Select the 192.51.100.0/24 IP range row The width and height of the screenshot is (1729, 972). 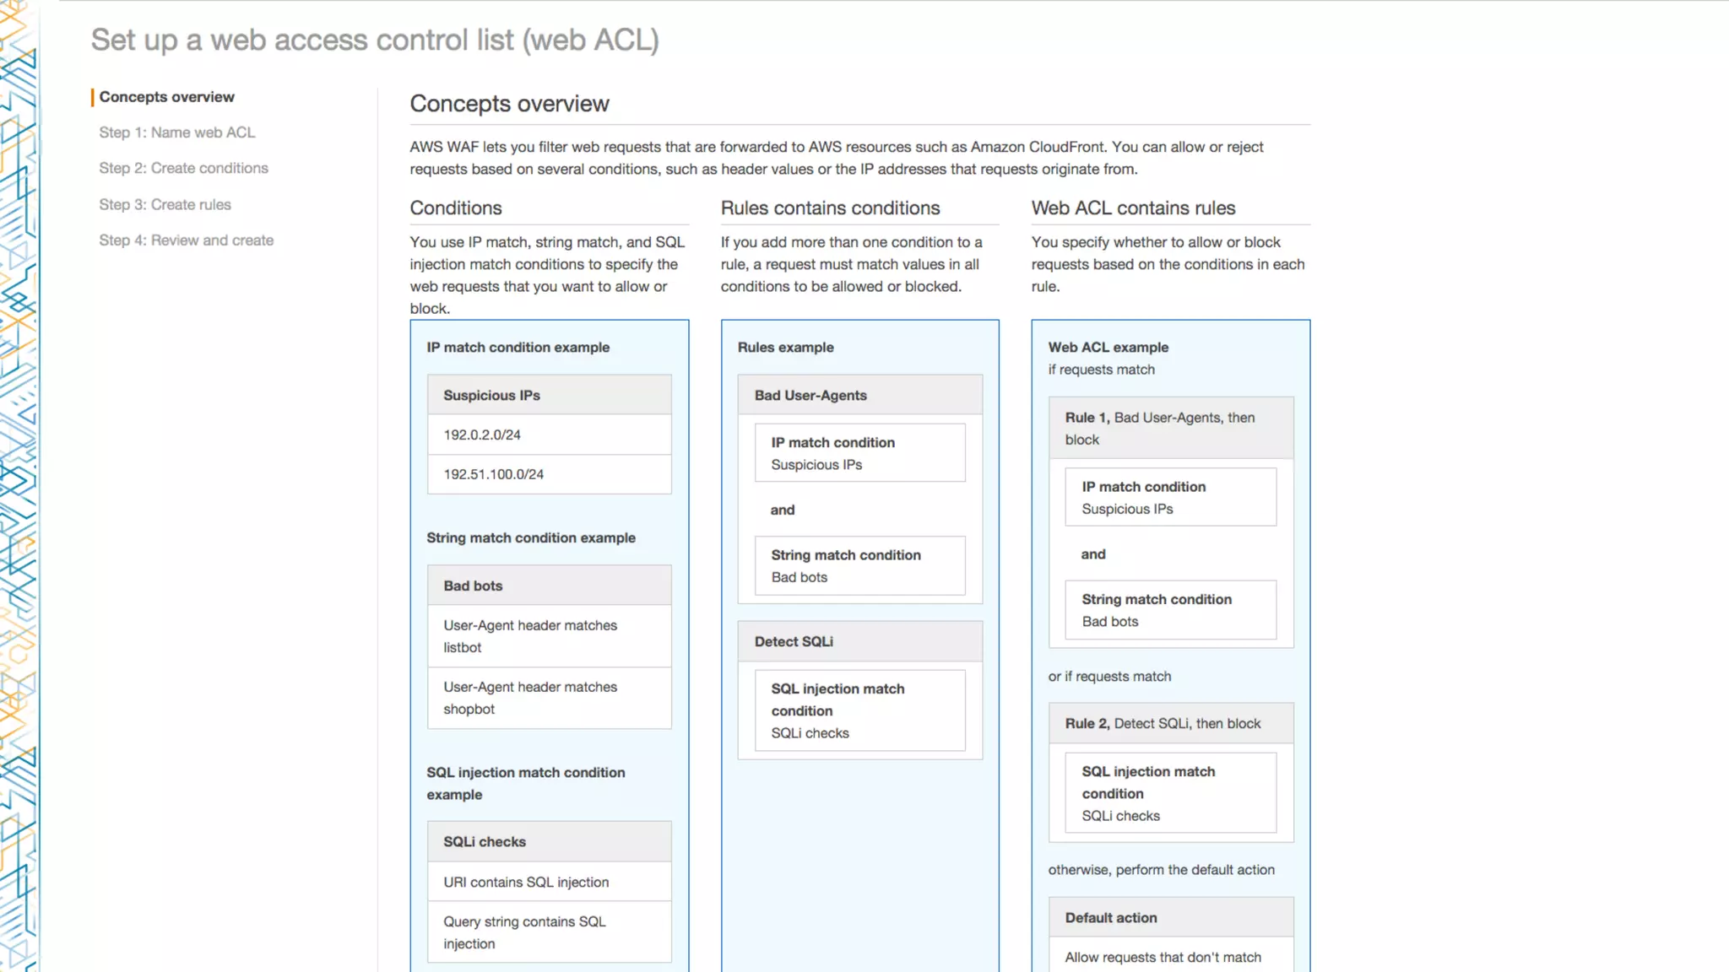click(x=549, y=474)
